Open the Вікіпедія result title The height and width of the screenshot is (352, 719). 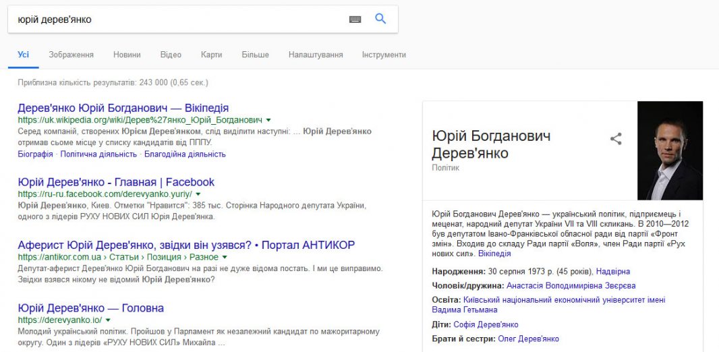pos(123,108)
